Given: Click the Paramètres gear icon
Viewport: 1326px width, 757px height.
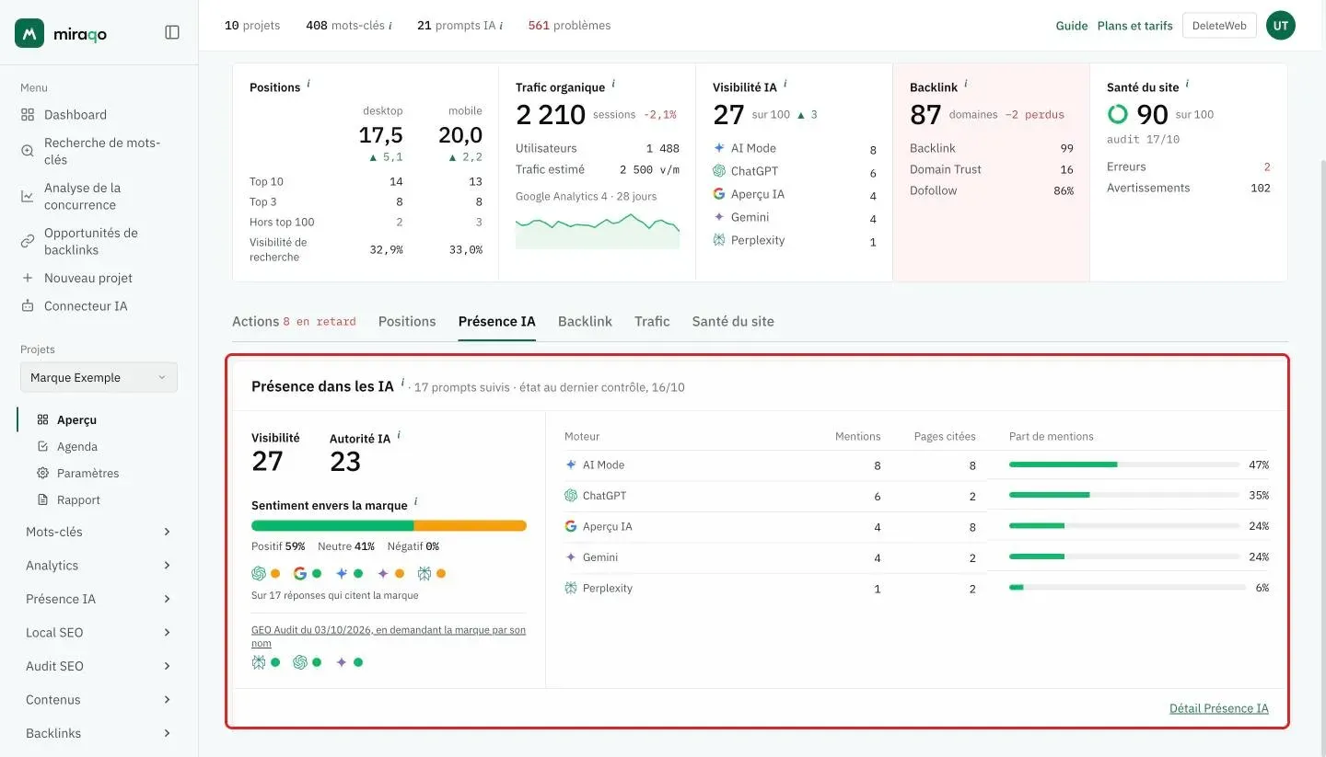Looking at the screenshot, I should click(42, 473).
